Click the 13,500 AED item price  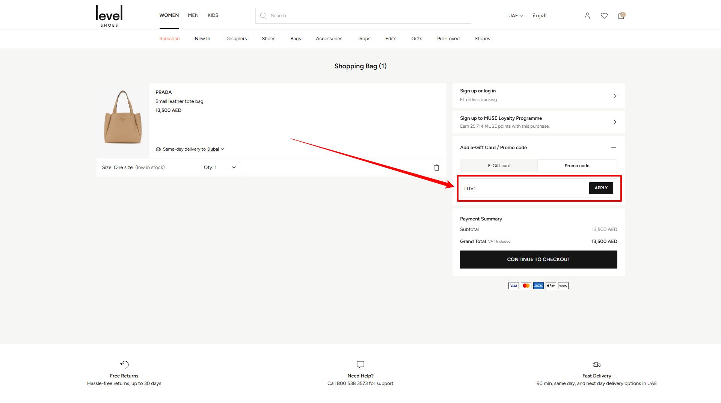click(x=168, y=110)
